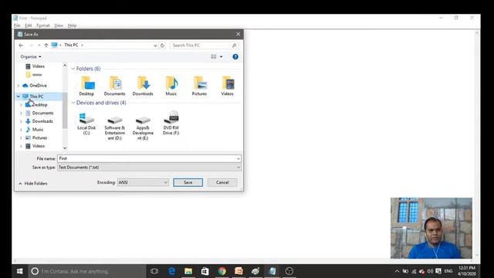Click the Forward arrow in Save As

pyautogui.click(x=31, y=46)
